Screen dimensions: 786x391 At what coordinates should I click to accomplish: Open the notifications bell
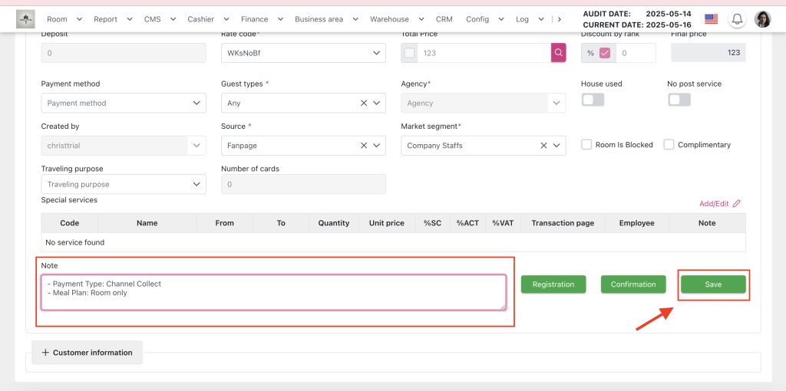pyautogui.click(x=737, y=19)
